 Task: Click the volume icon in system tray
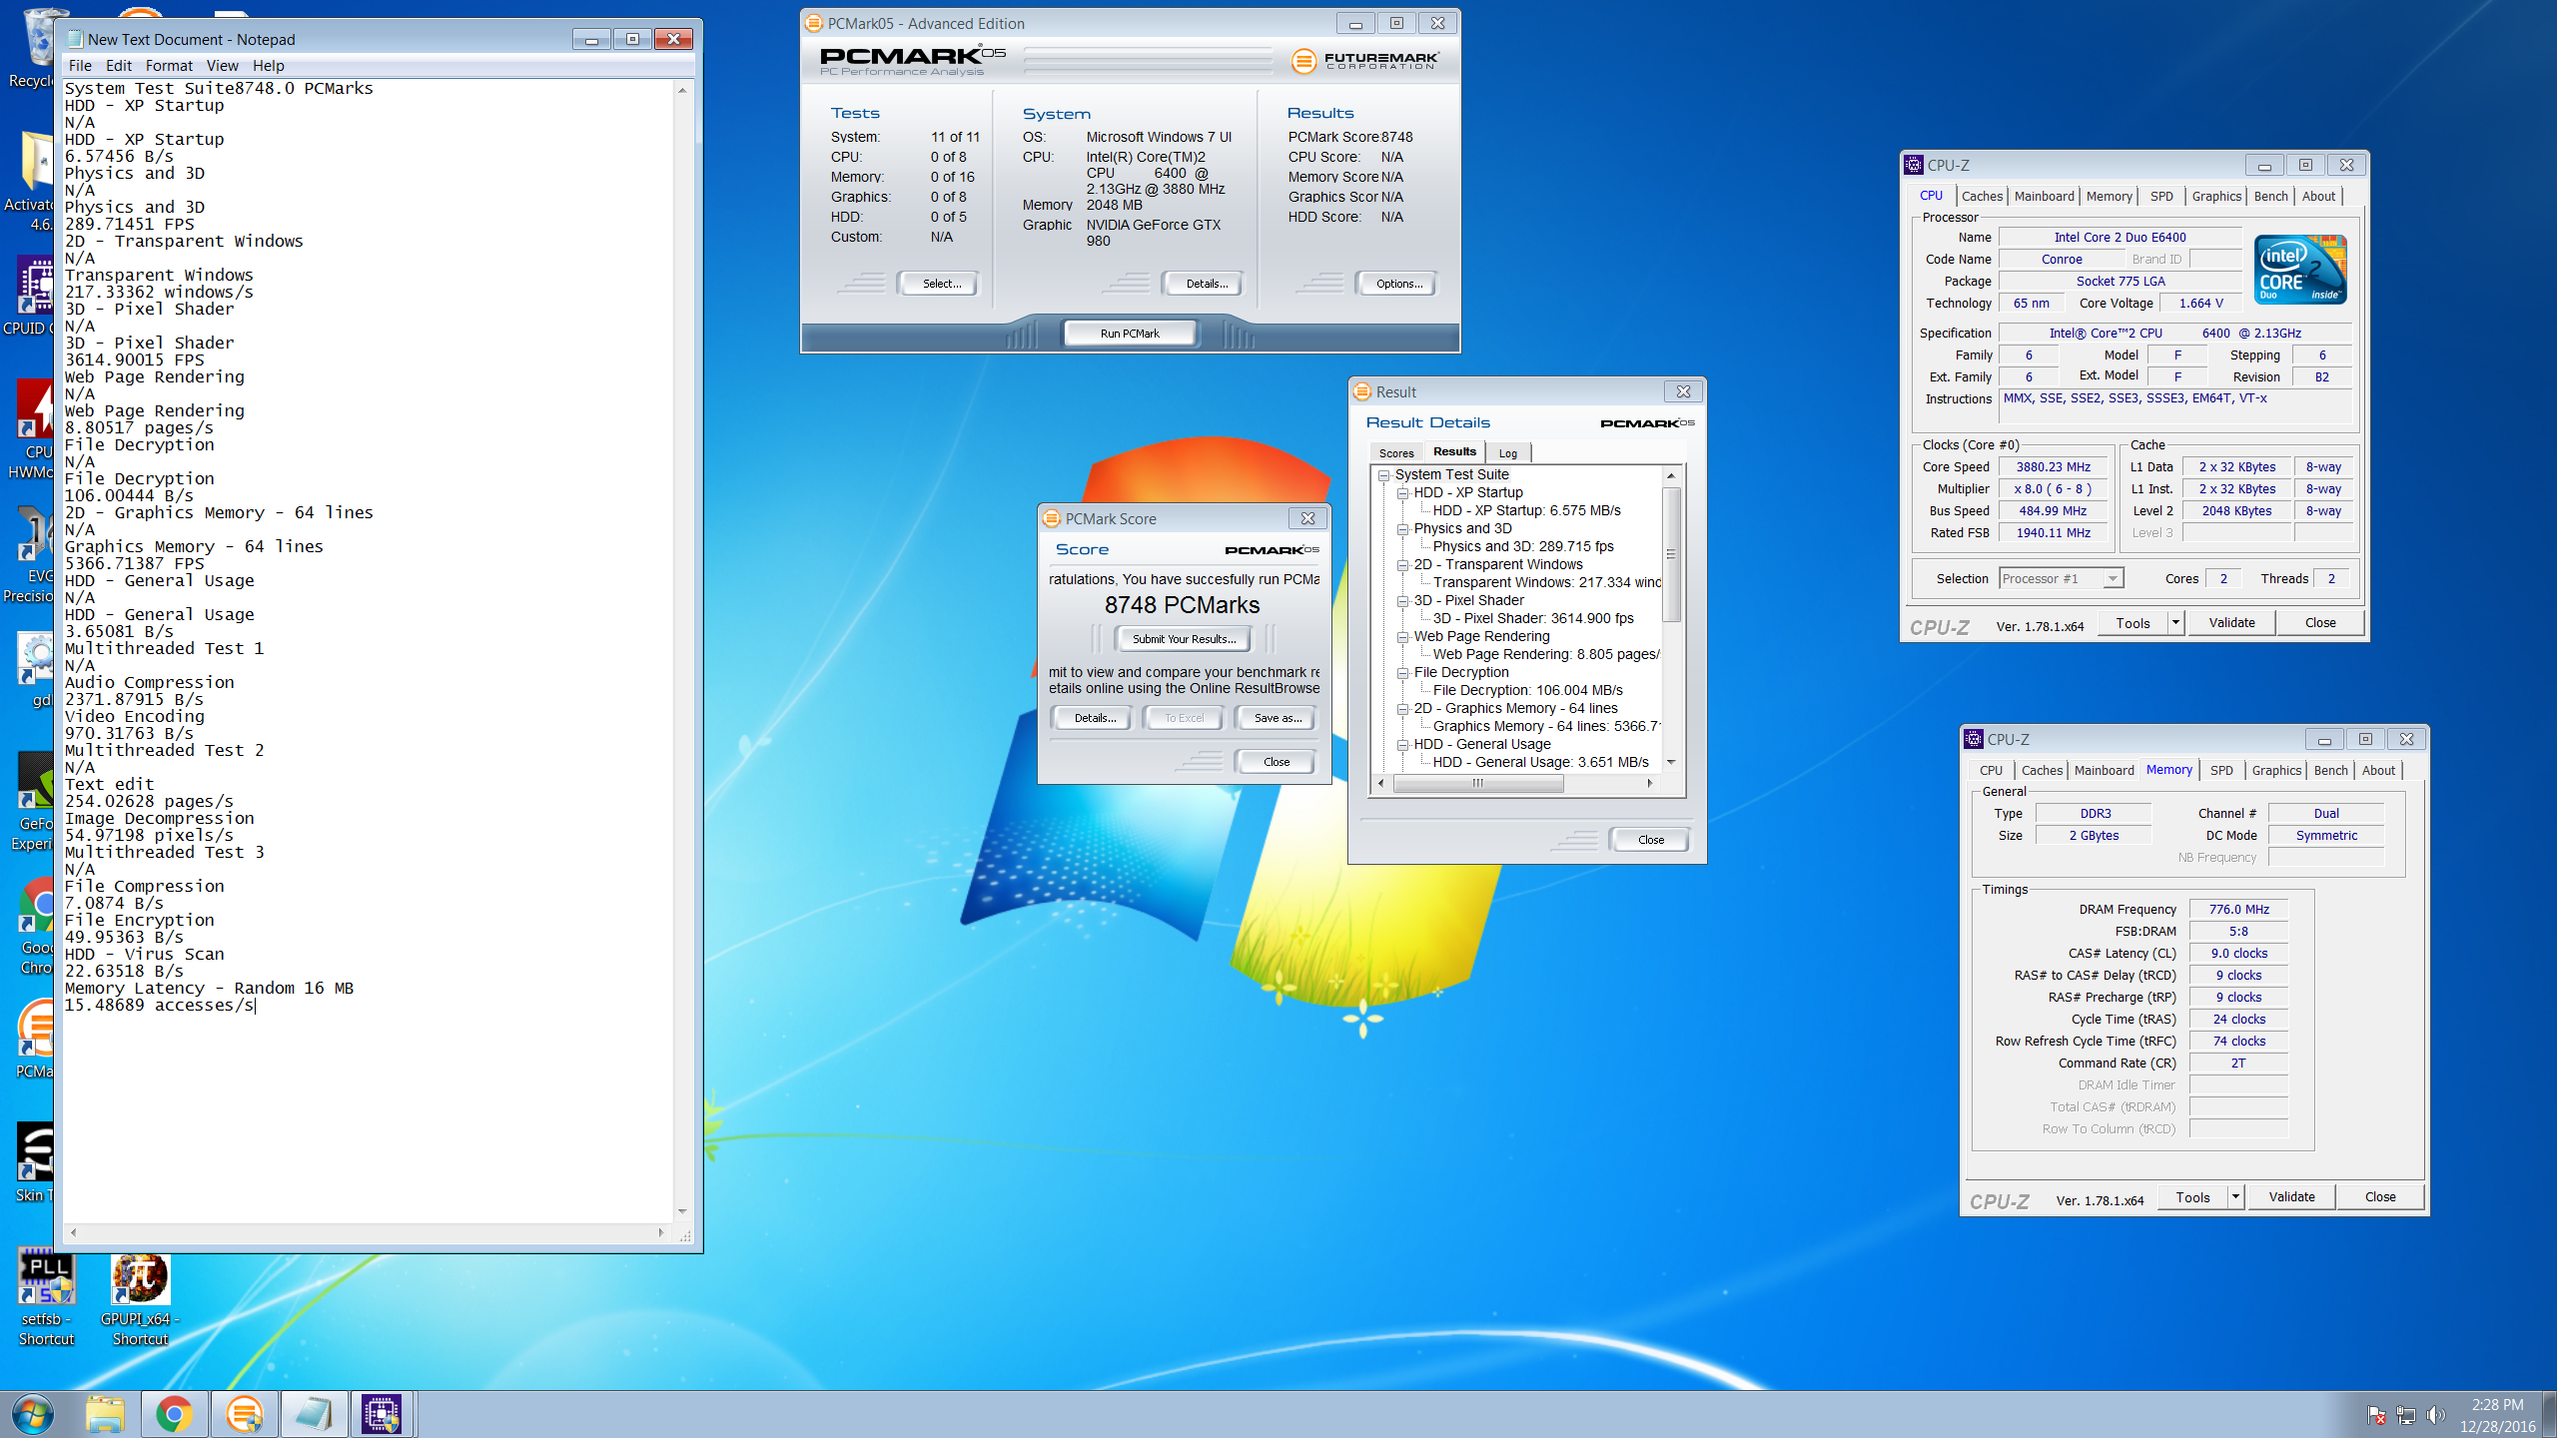pyautogui.click(x=2436, y=1415)
